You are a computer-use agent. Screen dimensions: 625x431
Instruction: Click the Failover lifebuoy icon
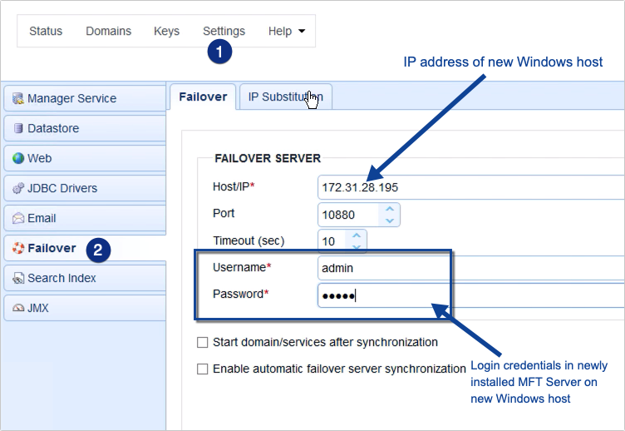18,248
